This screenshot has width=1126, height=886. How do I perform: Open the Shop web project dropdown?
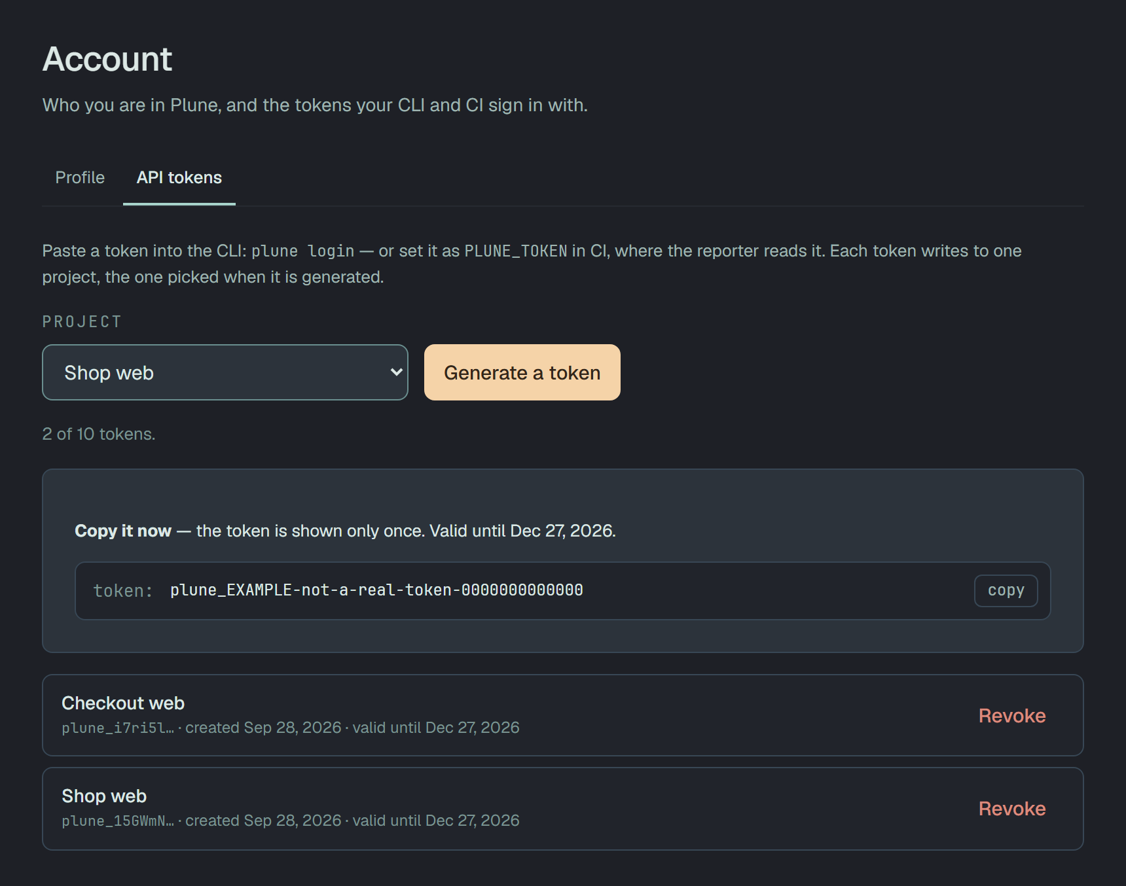225,372
